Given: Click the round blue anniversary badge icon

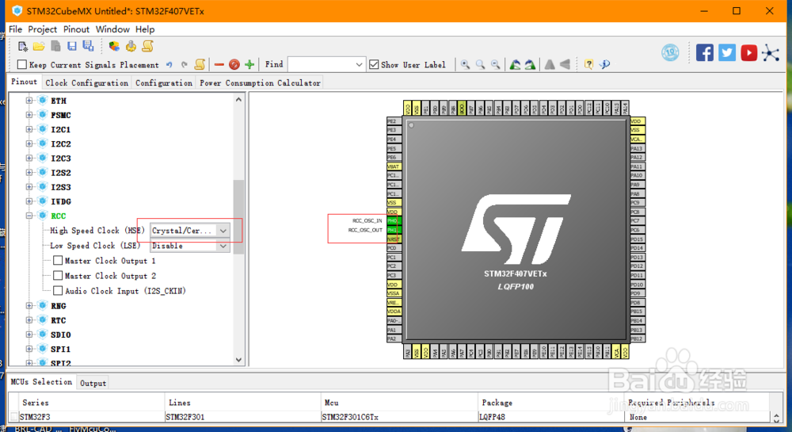Looking at the screenshot, I should click(670, 52).
